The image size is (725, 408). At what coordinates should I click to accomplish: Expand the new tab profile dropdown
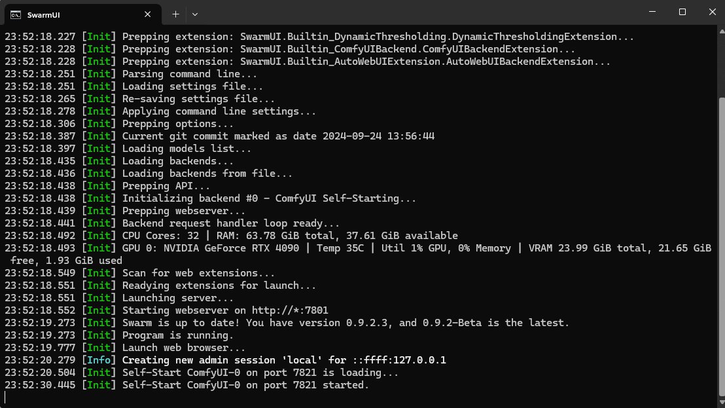tap(195, 14)
